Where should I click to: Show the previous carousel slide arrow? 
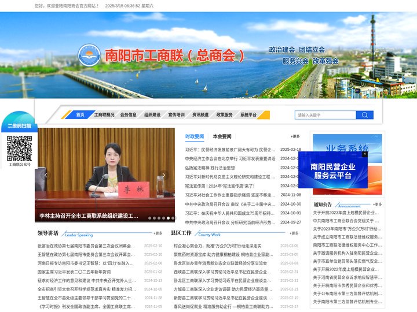[x=46, y=175]
